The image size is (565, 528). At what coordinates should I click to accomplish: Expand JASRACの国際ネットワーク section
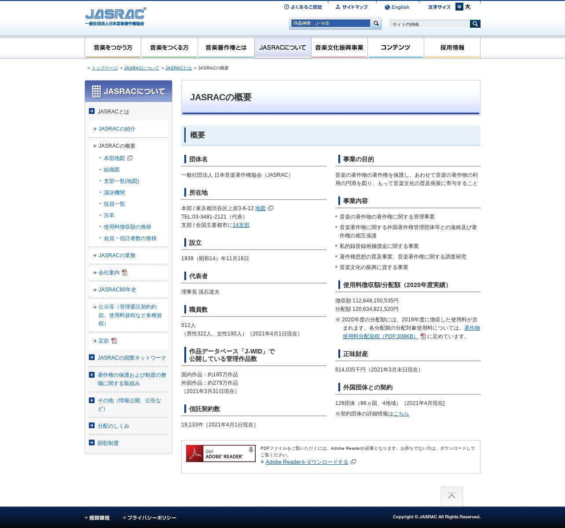coord(132,358)
